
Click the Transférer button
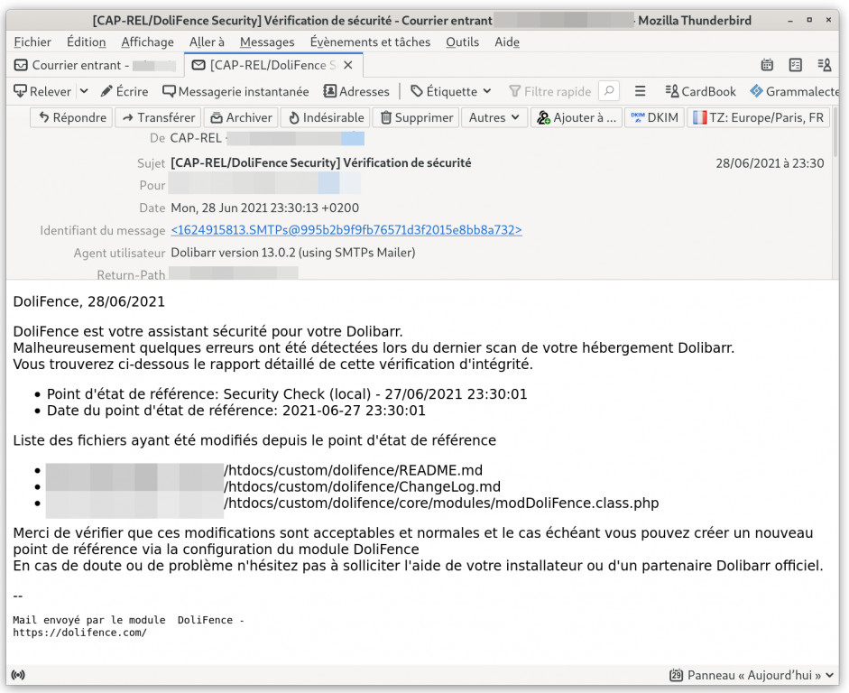[x=158, y=117]
